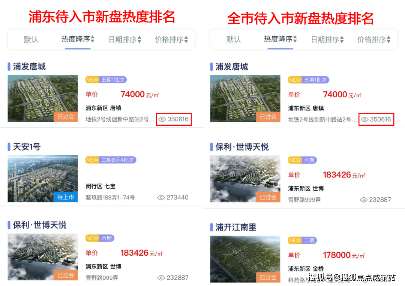Viewport: 405px width, 286px height.
Task: Click NEW 五期1批次 badge in left panel
Action: pos(106,80)
